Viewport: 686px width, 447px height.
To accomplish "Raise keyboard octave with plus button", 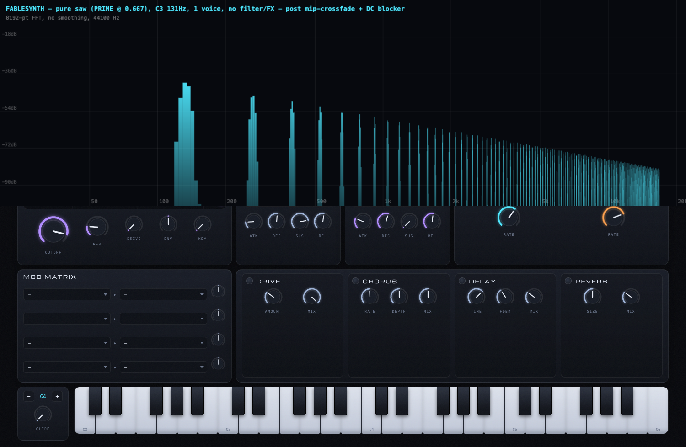I will click(x=57, y=396).
